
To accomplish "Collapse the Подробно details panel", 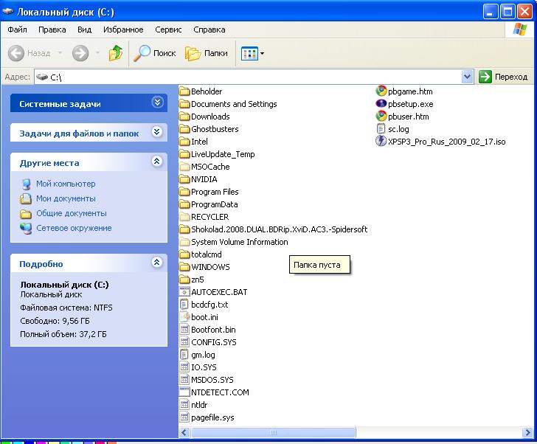I will pos(156,263).
